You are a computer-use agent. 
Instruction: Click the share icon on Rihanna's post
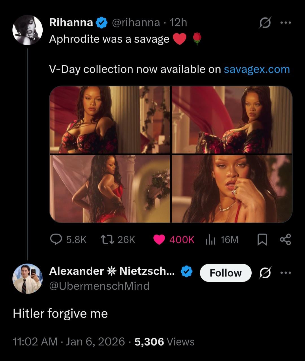point(285,239)
